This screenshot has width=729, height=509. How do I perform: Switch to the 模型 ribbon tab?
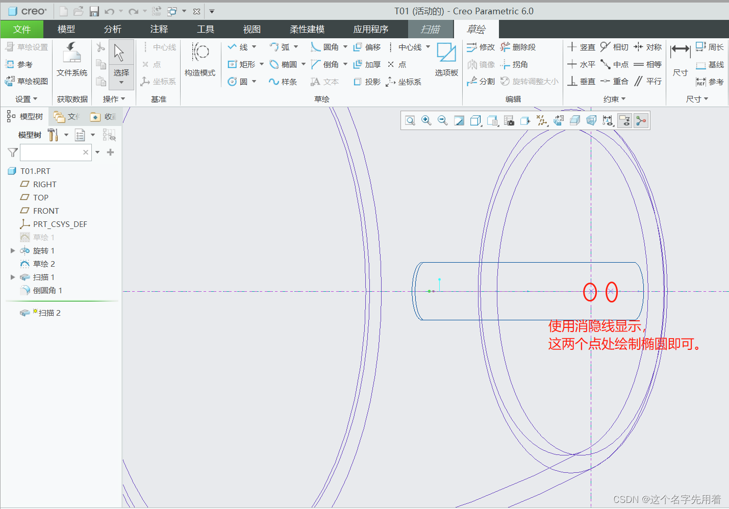[x=66, y=29]
